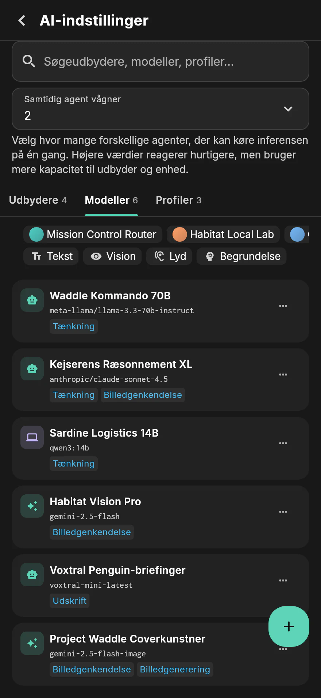Switch to the Udbydere tab
This screenshot has height=698, width=321.
tap(38, 200)
